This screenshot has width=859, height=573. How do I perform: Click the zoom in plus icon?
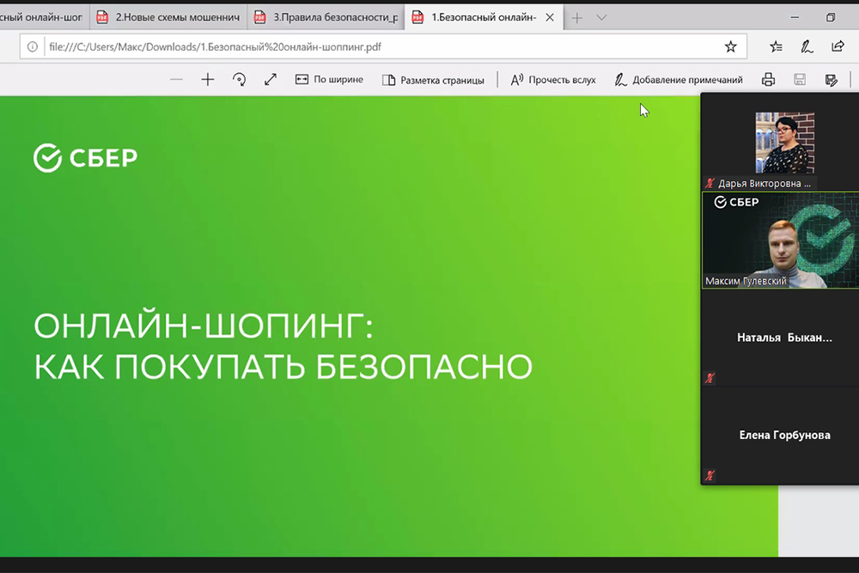(x=208, y=80)
